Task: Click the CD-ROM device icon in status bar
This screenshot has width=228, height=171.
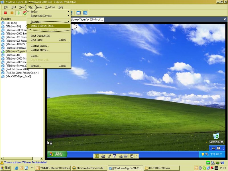Action: click(x=213, y=163)
